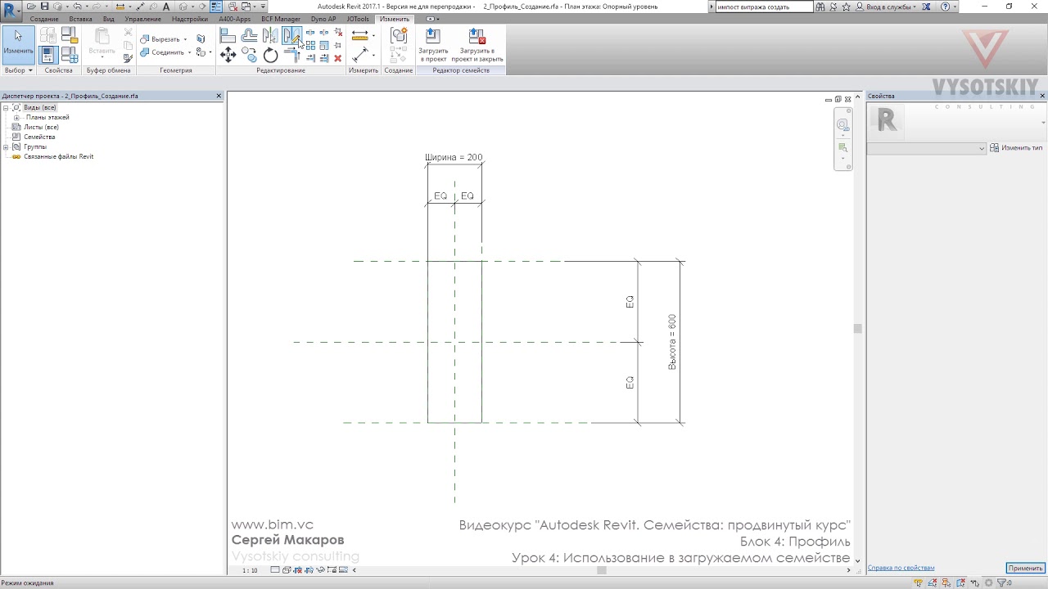Open the Вырезать dropdown arrow

click(x=185, y=39)
